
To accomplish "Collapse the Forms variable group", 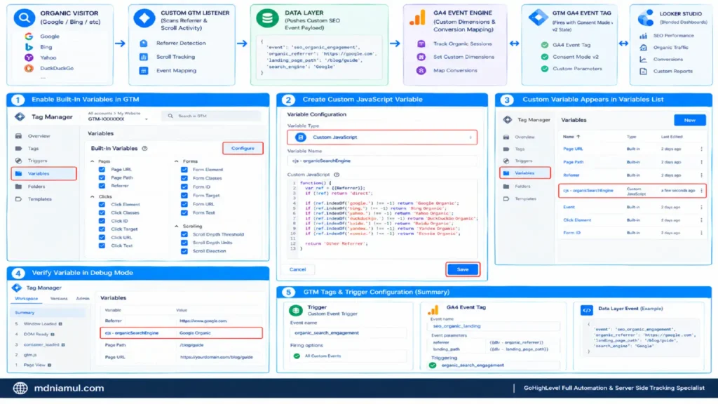I will [177, 161].
